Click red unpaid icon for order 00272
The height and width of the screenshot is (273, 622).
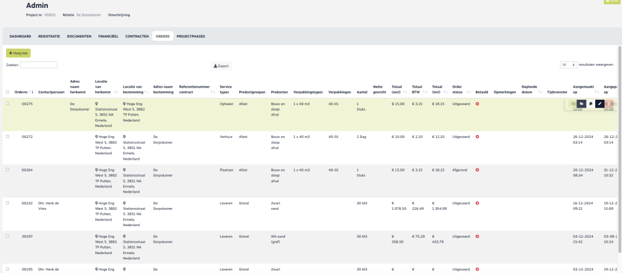[x=477, y=137]
